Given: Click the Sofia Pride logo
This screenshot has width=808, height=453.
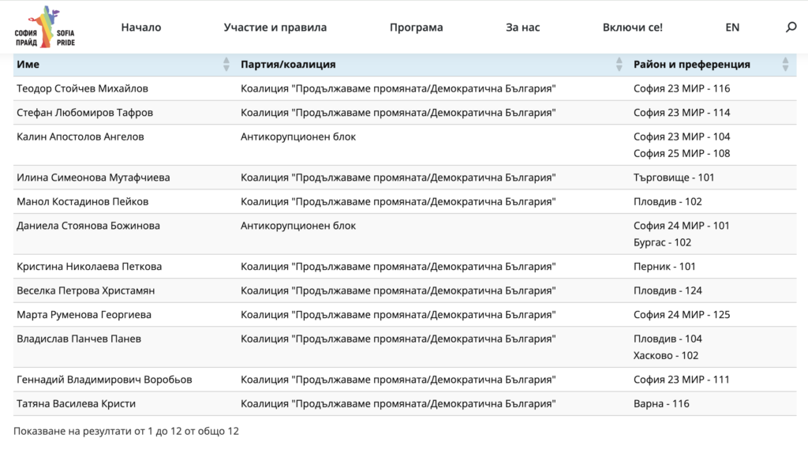Looking at the screenshot, I should 44,27.
